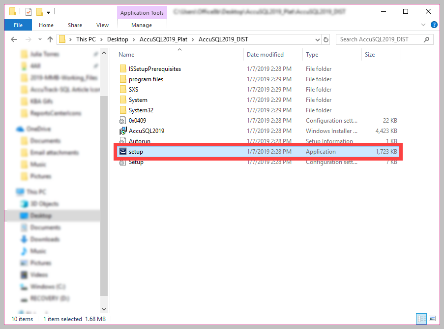Open the Help icon

[434, 25]
